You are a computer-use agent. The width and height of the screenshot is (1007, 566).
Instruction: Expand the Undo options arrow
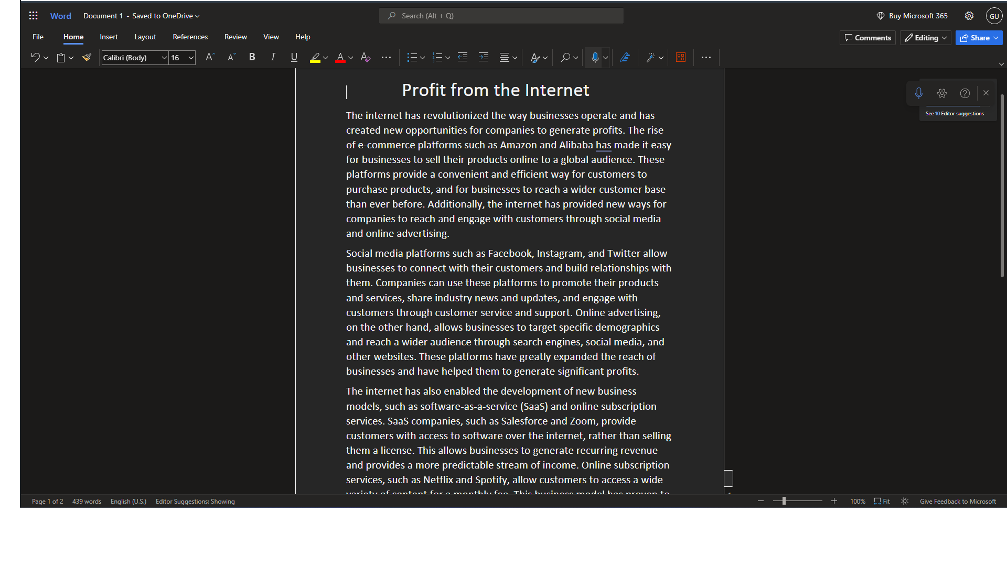(46, 58)
